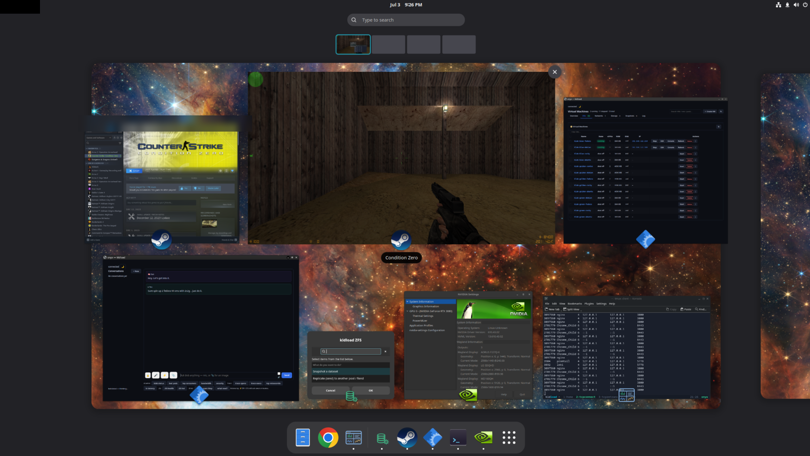Show all applications grid

tap(509, 438)
